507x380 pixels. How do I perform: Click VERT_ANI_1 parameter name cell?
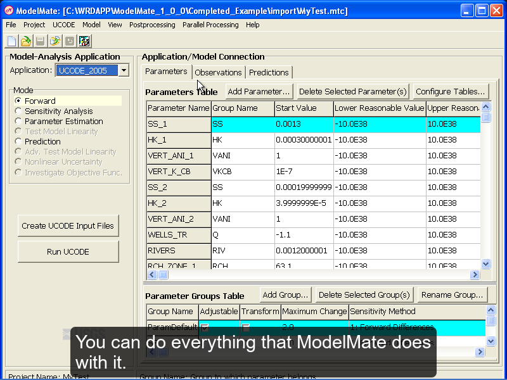[179, 156]
